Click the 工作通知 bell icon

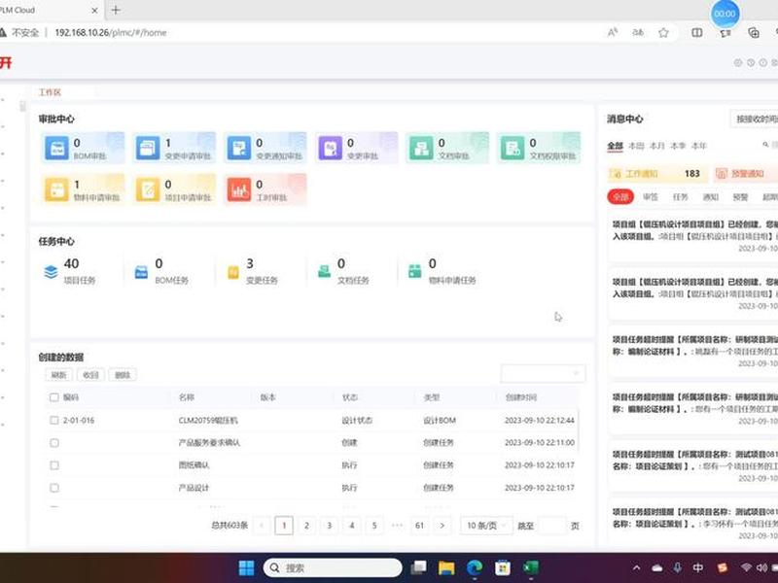[x=617, y=174]
